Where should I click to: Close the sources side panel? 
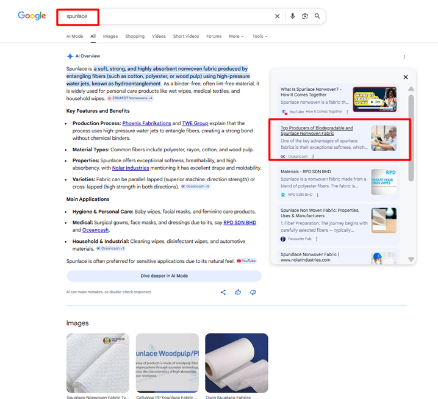point(406,77)
